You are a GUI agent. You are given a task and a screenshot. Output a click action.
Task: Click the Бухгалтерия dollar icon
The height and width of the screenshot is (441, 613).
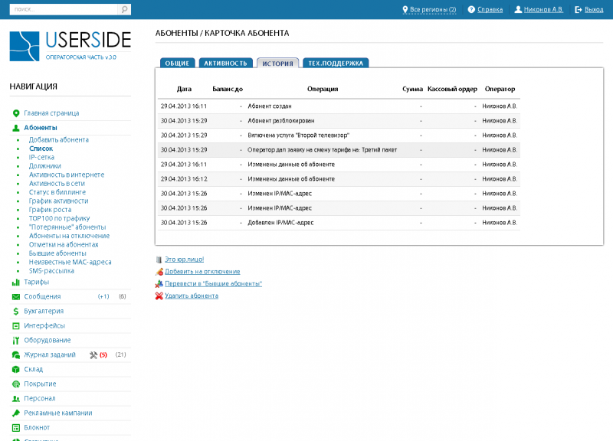(16, 311)
